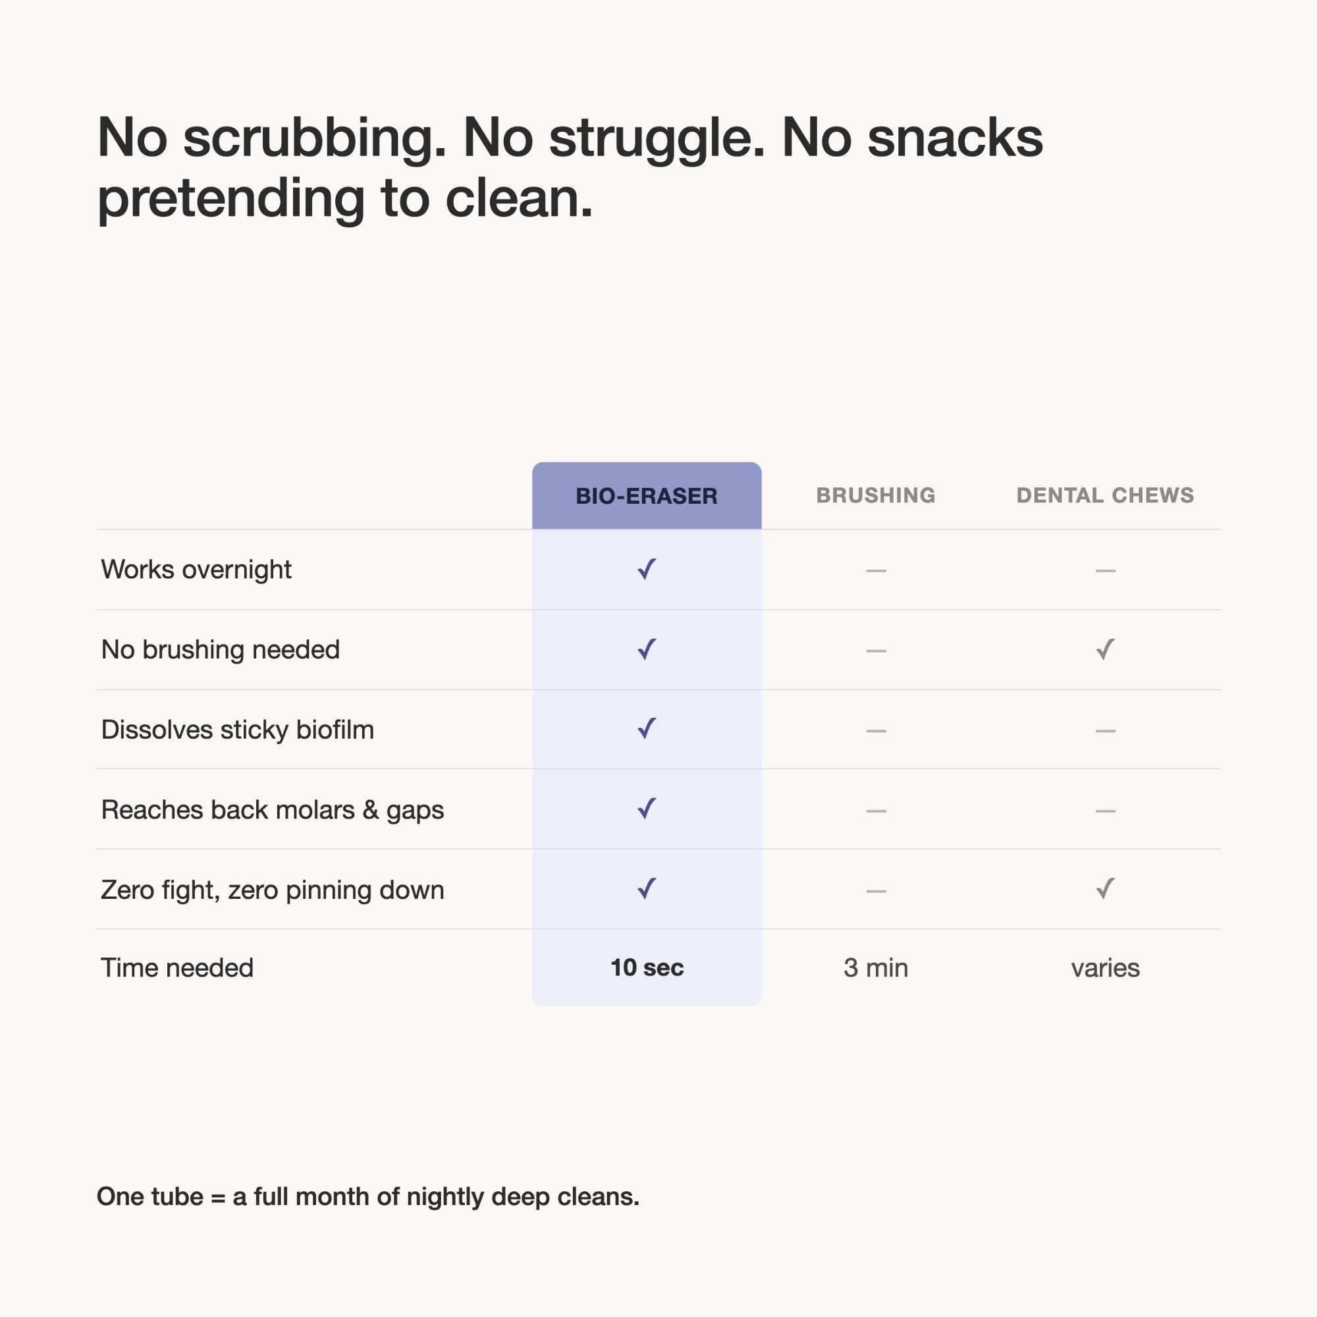Click the varies value under Dental Chews
The height and width of the screenshot is (1317, 1317).
click(x=1105, y=969)
